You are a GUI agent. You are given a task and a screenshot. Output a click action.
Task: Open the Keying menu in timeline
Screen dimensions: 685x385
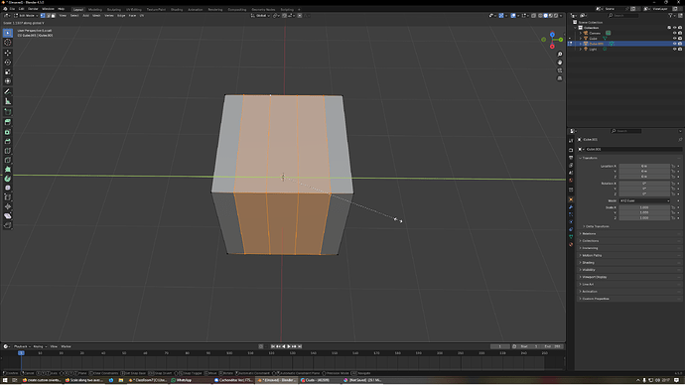tap(40, 346)
